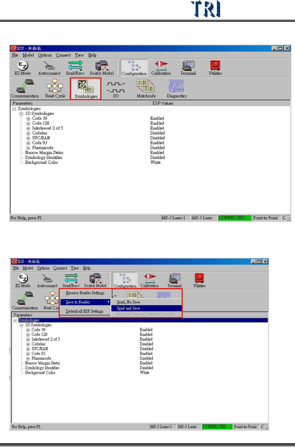Expand Pharmacode node in lower window tree
The image size is (295, 447).
[x=28, y=359]
